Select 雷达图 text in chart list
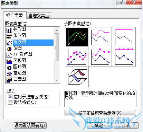 coord(20,73)
